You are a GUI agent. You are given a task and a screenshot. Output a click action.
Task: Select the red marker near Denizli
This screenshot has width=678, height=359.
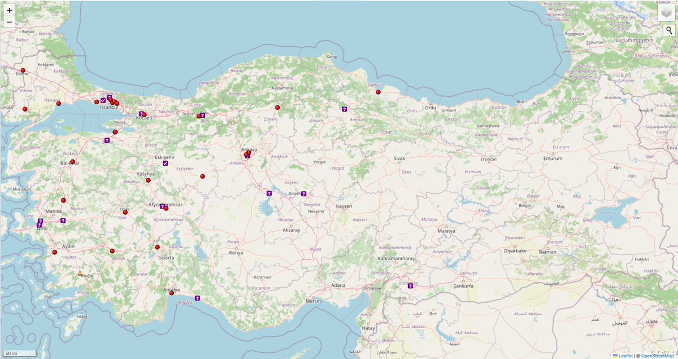click(112, 251)
